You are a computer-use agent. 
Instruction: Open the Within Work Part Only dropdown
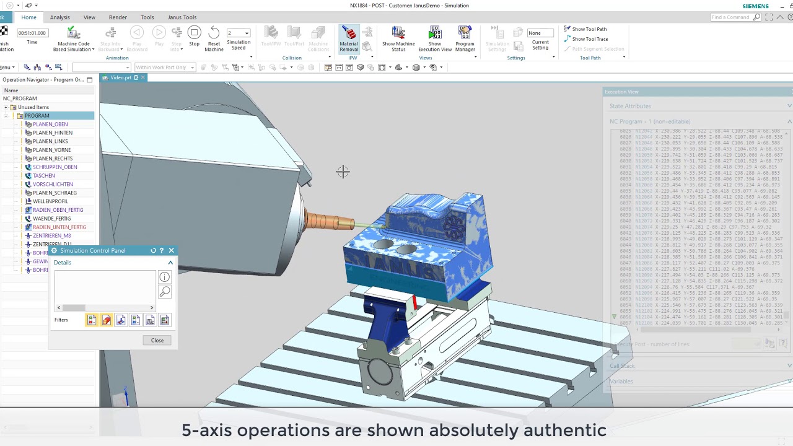[165, 68]
